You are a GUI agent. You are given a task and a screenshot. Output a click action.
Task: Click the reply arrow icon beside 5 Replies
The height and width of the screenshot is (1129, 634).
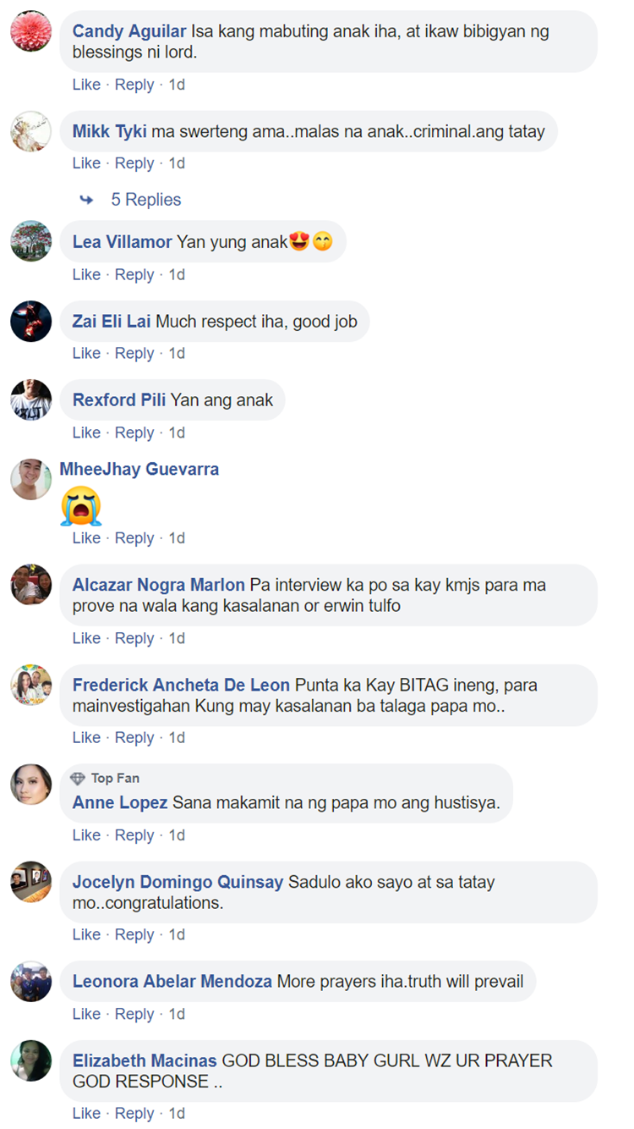[86, 200]
